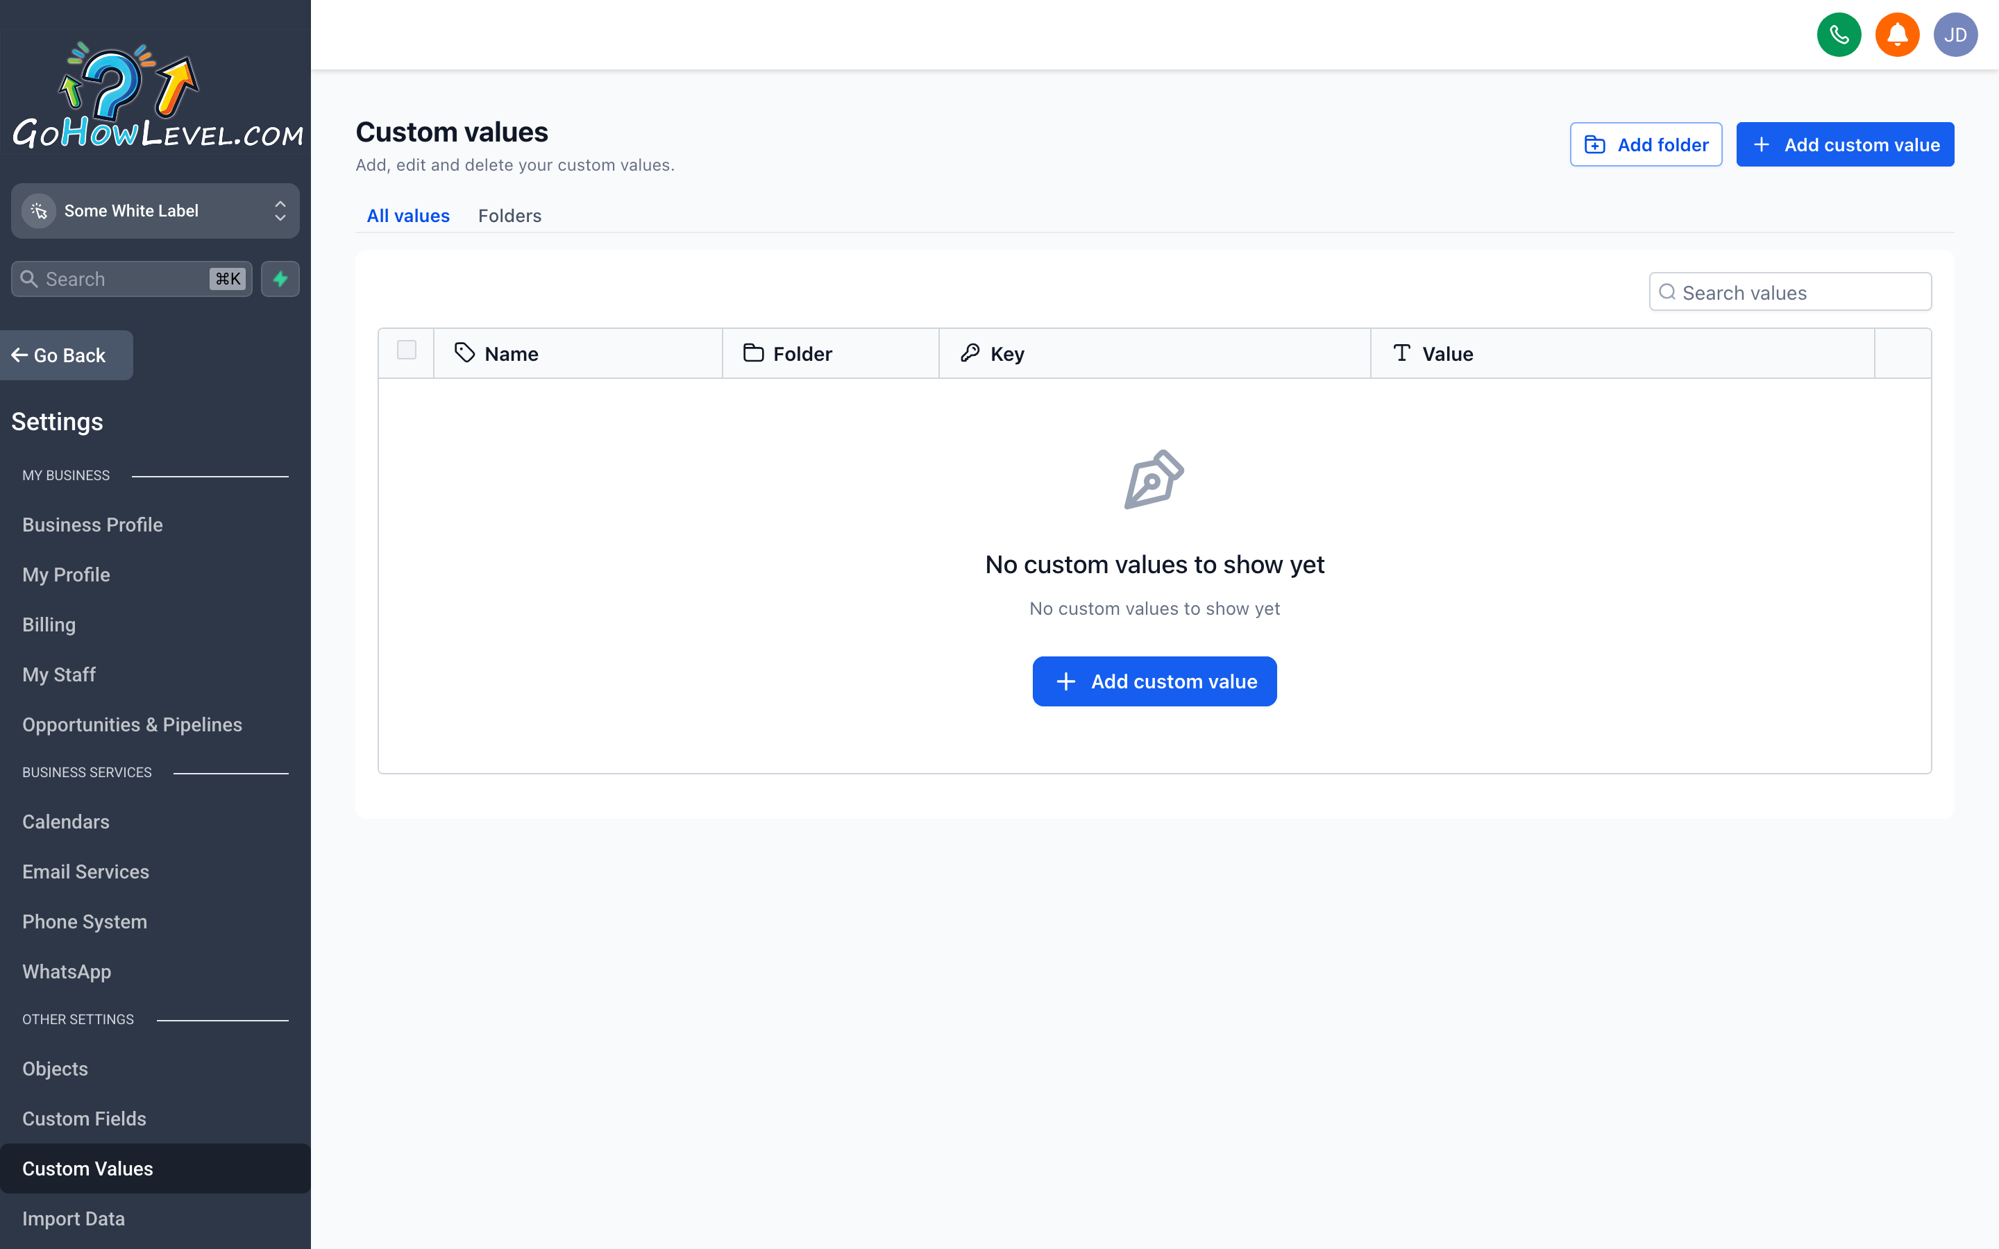Select Custom Values in the sidebar
Screen dimensions: 1999x1249
click(155, 1169)
